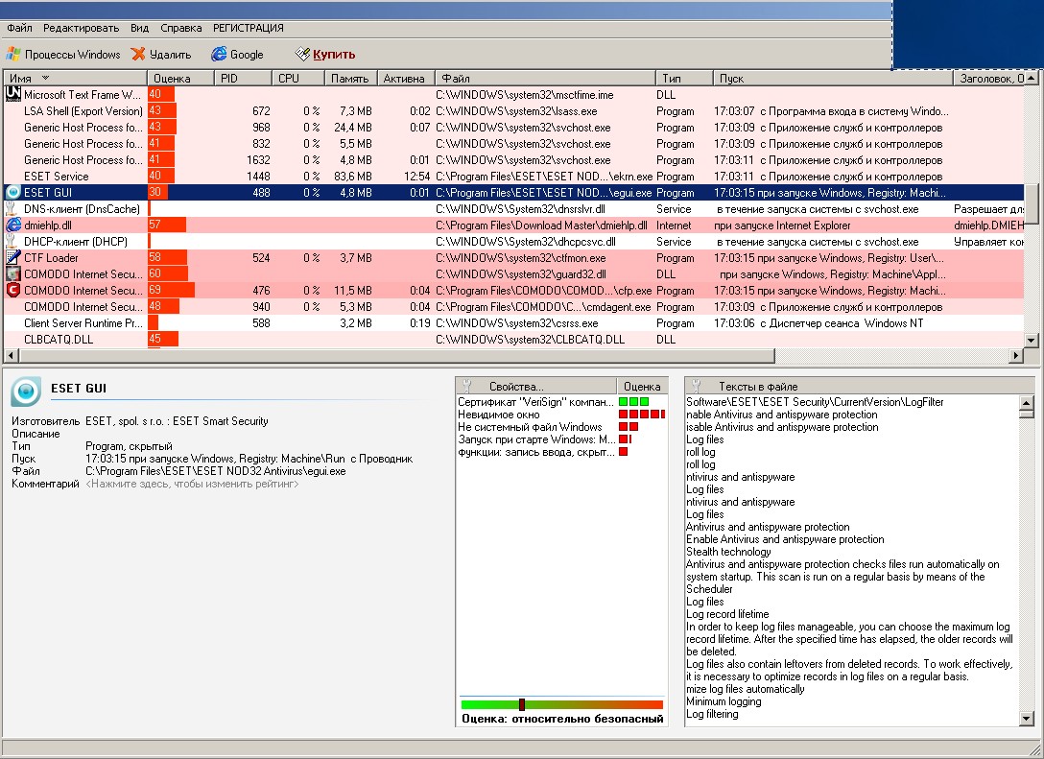Image resolution: width=1044 pixels, height=759 pixels.
Task: Click Stealth technology text line
Action: click(728, 552)
